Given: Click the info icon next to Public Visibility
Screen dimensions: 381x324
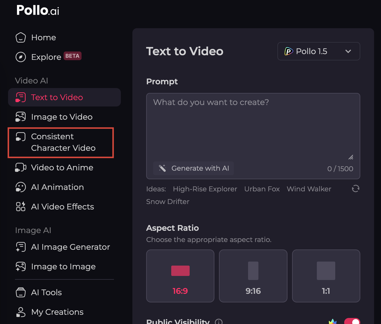Looking at the screenshot, I should (x=219, y=322).
